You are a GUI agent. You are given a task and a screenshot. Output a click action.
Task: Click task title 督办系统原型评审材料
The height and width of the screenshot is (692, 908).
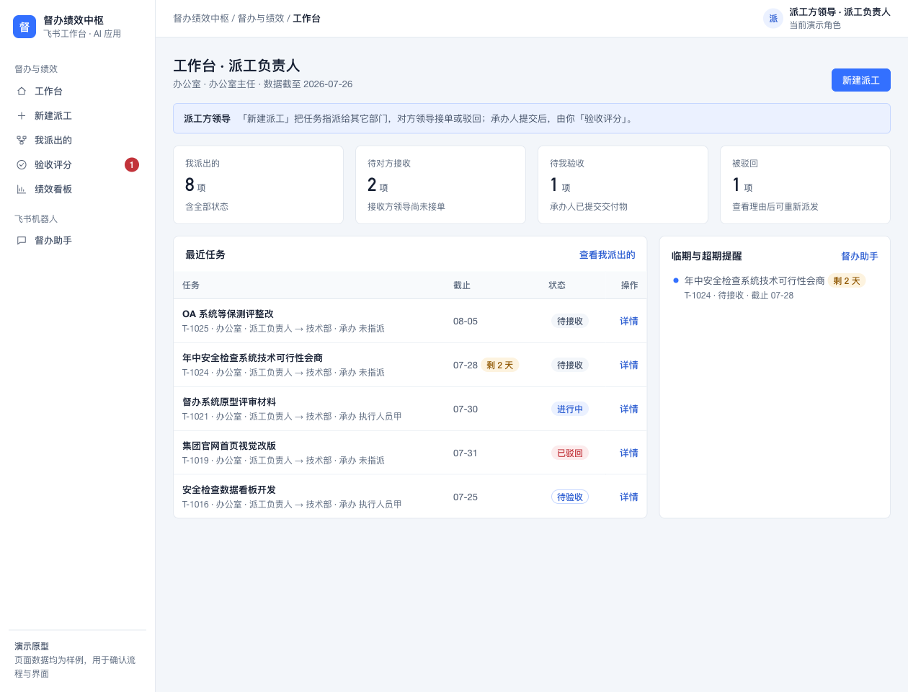(x=229, y=402)
